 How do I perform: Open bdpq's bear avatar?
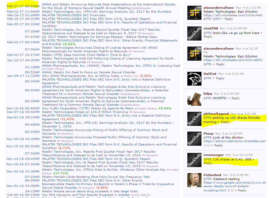[x=194, y=99]
